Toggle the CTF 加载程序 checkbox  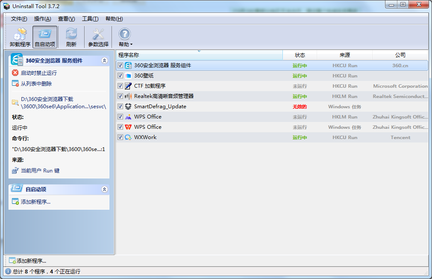click(x=120, y=86)
